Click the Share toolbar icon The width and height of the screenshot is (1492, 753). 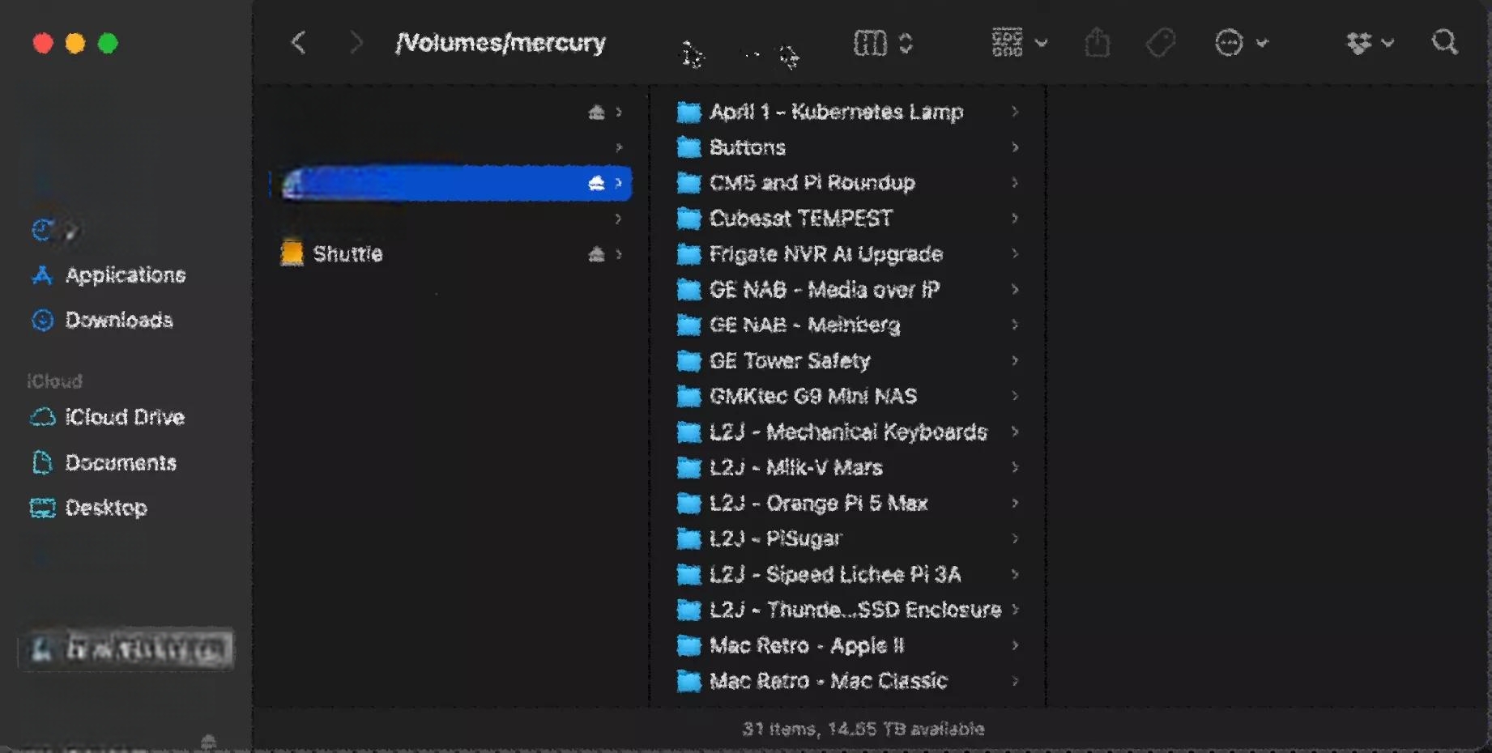pos(1097,43)
